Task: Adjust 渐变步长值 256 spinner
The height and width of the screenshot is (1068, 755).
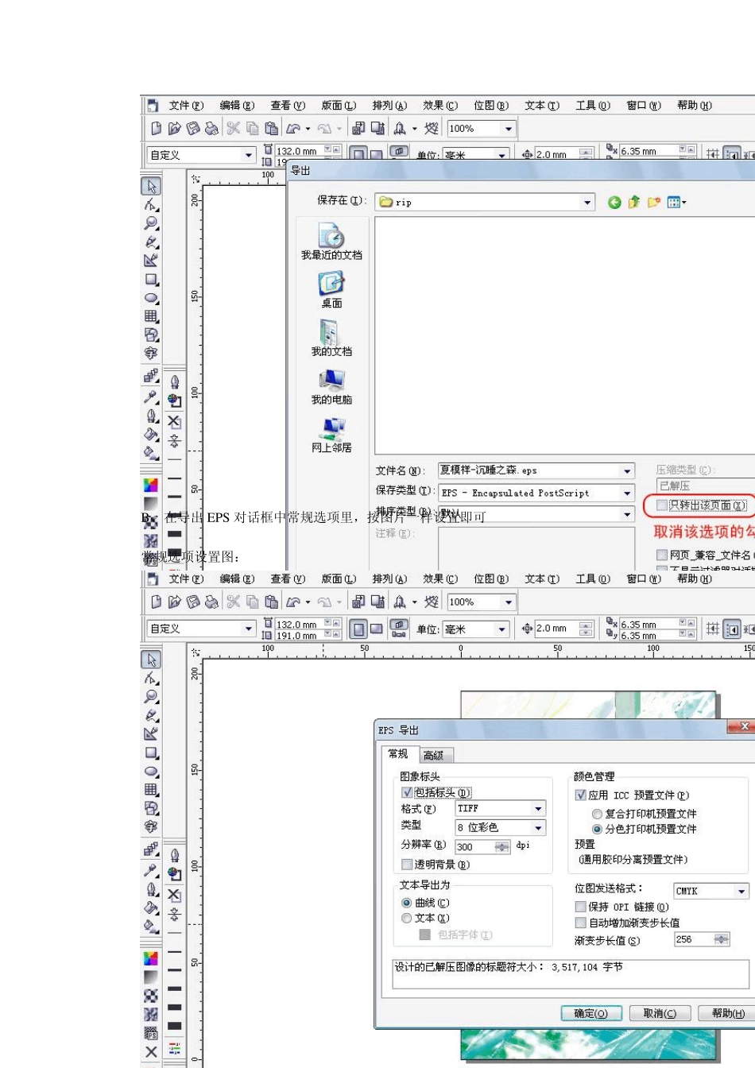Action: pos(722,939)
